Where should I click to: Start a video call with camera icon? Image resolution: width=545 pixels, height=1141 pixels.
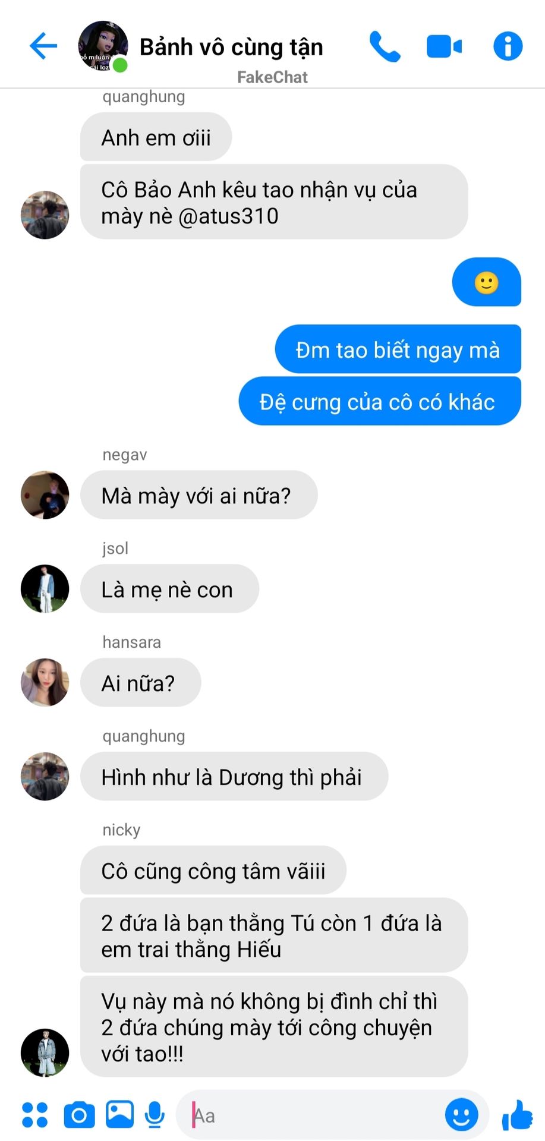444,46
